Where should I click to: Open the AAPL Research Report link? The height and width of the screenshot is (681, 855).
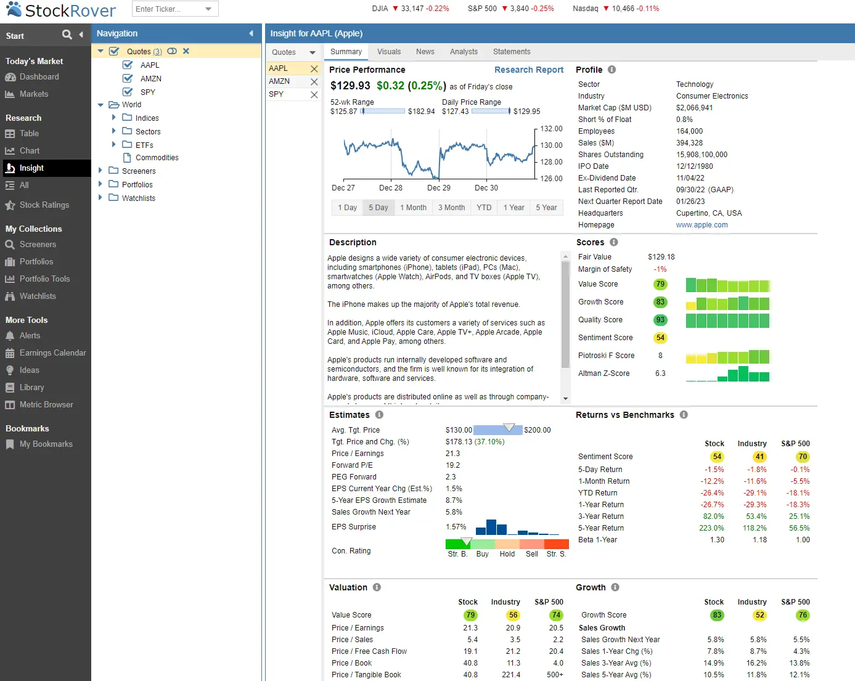[x=529, y=70]
